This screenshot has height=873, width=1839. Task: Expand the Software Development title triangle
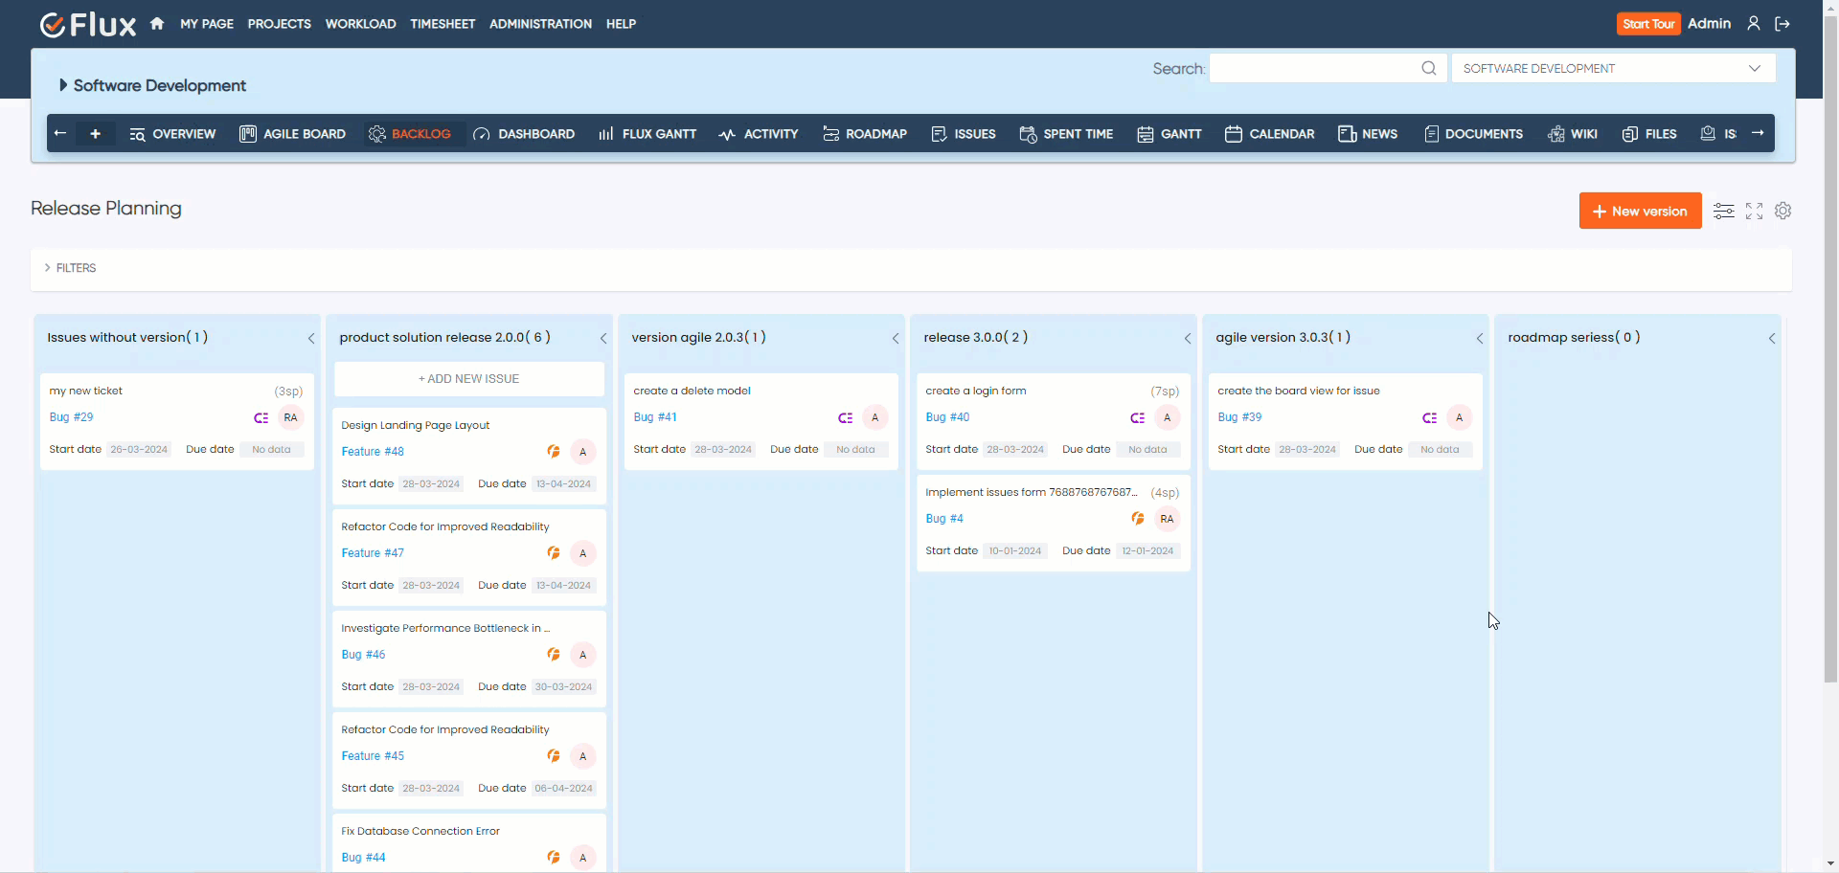[x=63, y=85]
